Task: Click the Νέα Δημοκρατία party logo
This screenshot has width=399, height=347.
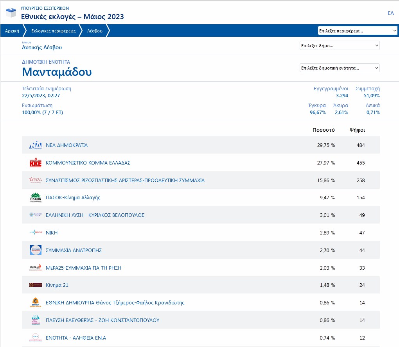Action: point(36,145)
